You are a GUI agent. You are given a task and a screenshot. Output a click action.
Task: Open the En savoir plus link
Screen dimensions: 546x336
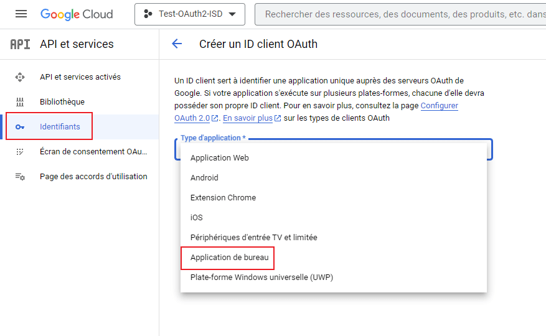tap(248, 118)
